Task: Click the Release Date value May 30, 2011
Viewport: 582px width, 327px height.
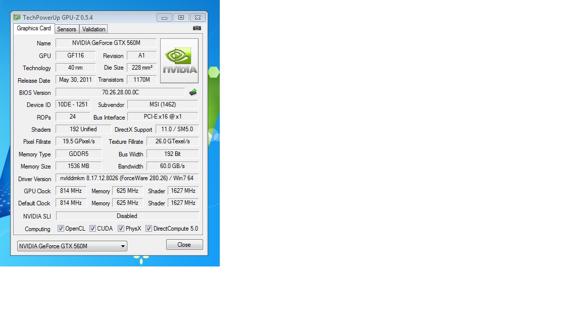Action: [x=76, y=80]
